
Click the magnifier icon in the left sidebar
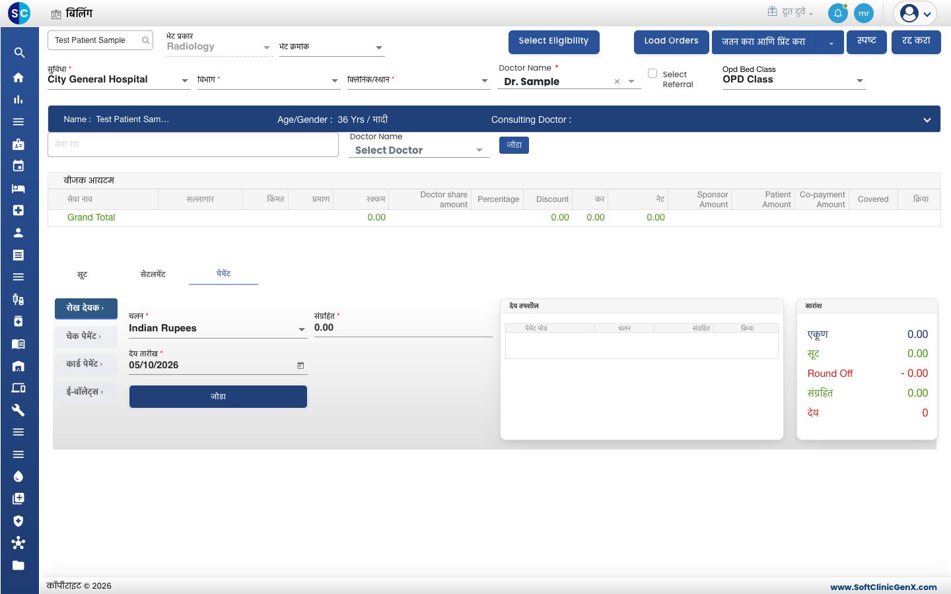[19, 53]
